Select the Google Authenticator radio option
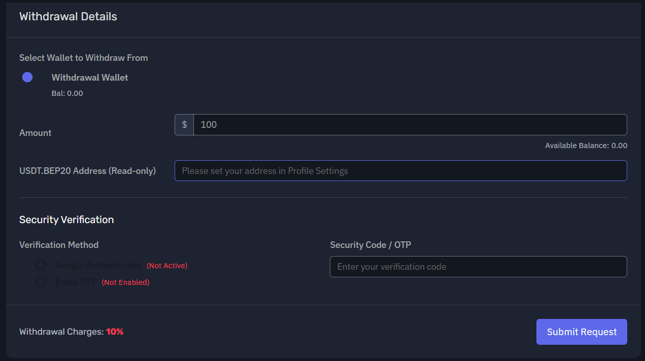The height and width of the screenshot is (361, 645). pyautogui.click(x=41, y=265)
